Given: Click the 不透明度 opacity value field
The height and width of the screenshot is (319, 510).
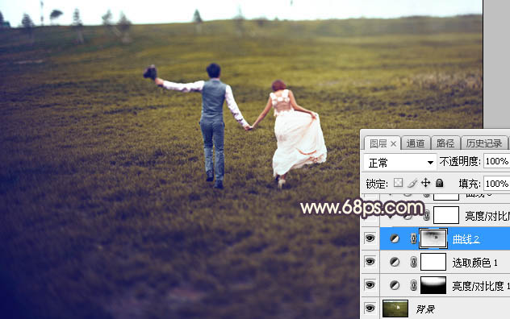Looking at the screenshot, I should pyautogui.click(x=496, y=161).
